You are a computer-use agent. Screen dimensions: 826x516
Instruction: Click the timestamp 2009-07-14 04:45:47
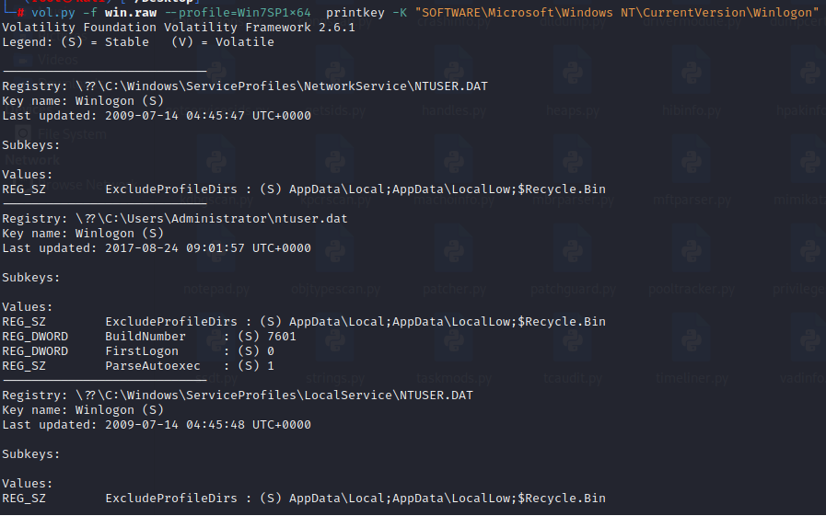(x=174, y=116)
